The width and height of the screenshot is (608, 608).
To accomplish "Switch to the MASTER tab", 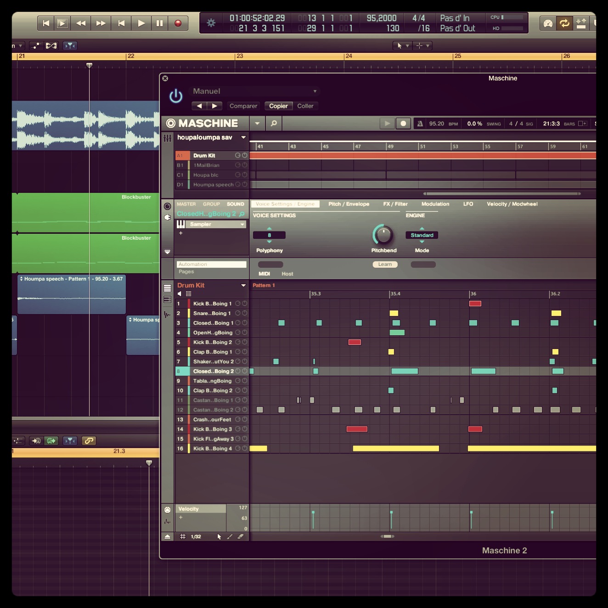I will [x=186, y=204].
